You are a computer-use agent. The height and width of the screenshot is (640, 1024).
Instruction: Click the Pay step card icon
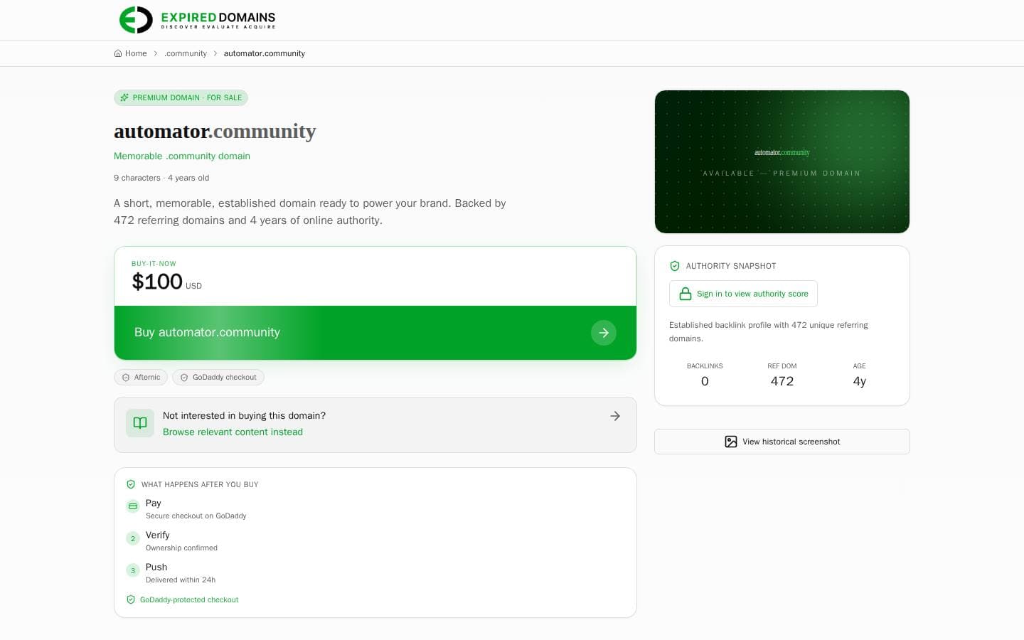coord(132,506)
